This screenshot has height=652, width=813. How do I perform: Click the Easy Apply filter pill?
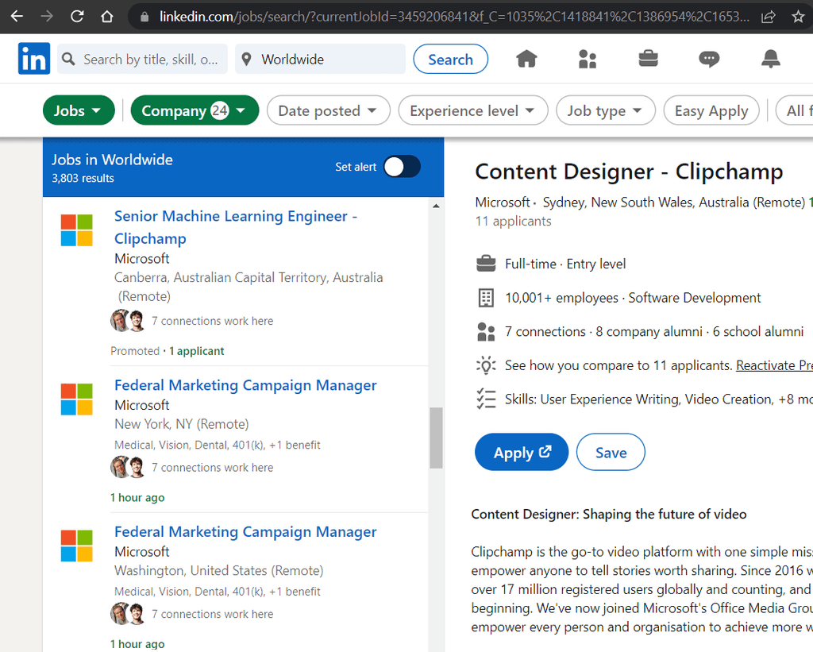point(711,110)
